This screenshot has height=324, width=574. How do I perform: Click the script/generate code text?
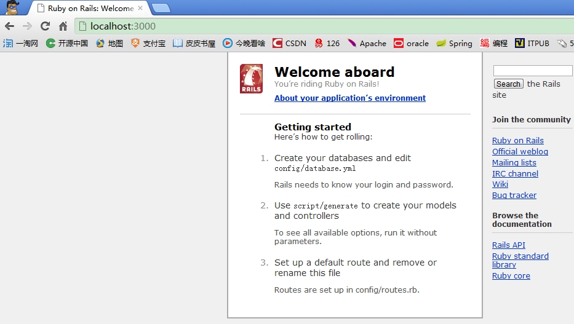click(325, 206)
